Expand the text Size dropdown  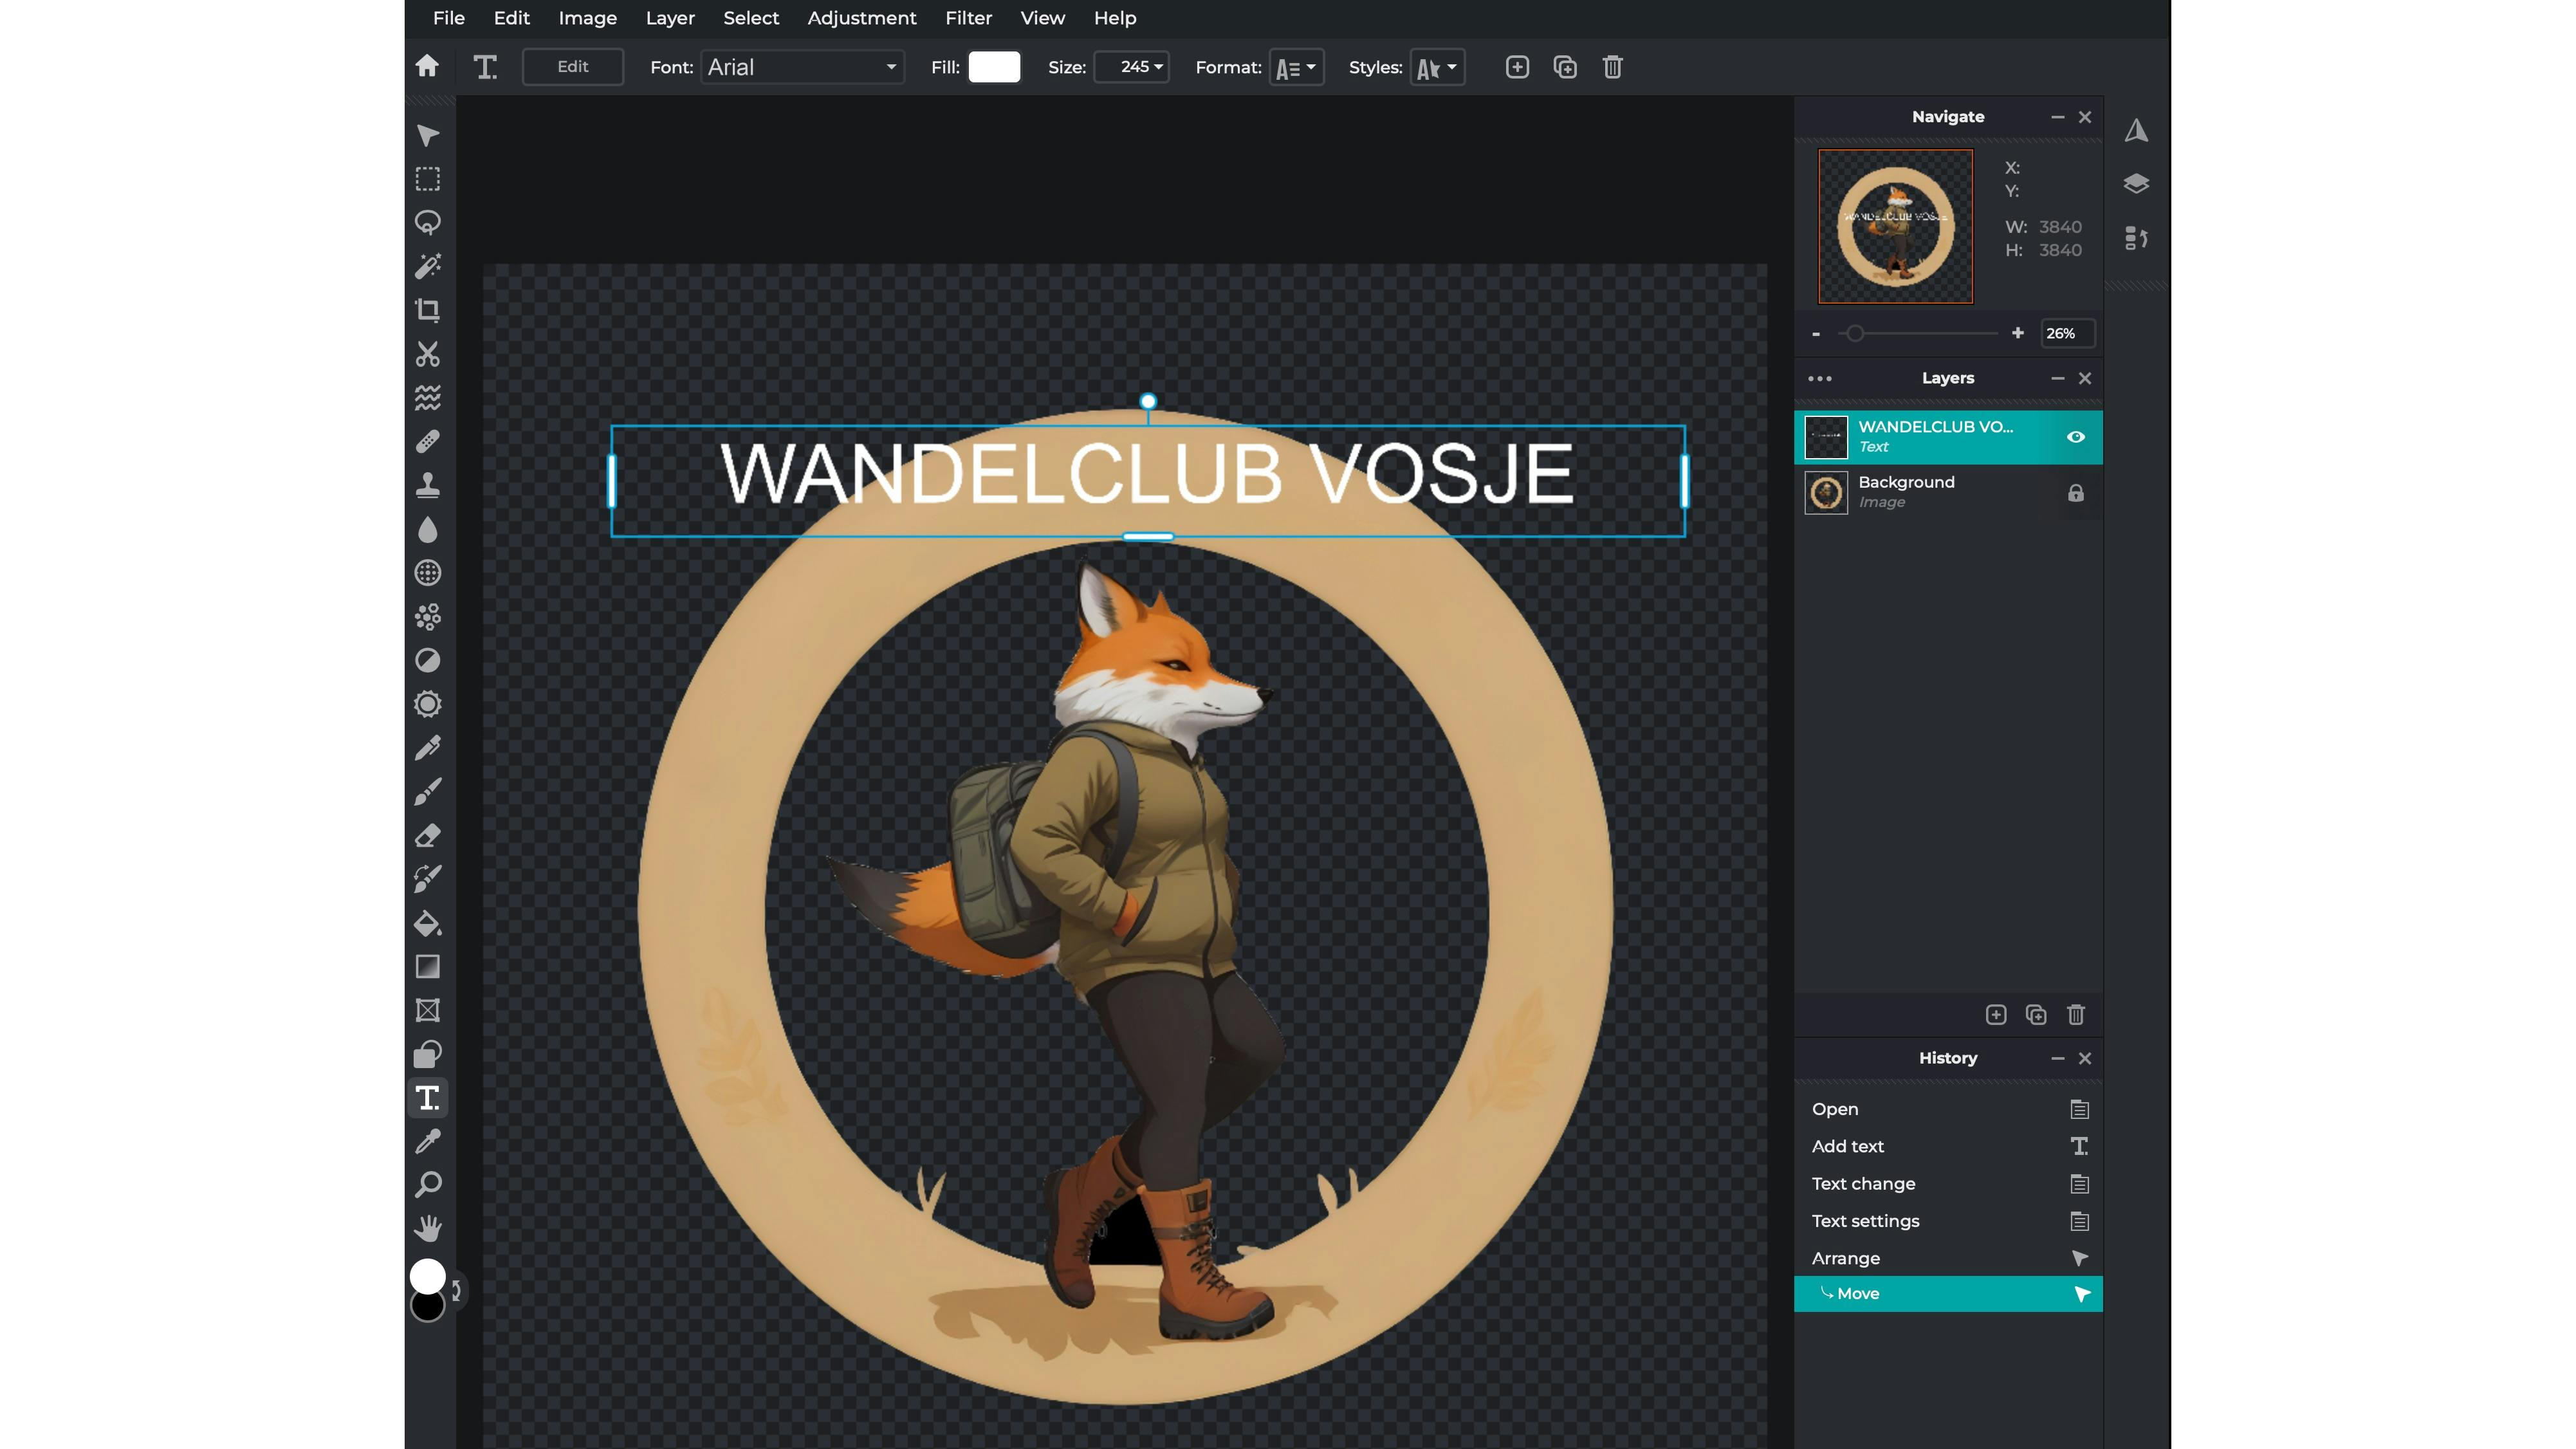click(x=1132, y=67)
